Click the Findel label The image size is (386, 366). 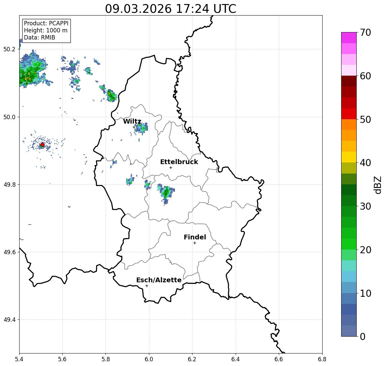pyautogui.click(x=195, y=237)
